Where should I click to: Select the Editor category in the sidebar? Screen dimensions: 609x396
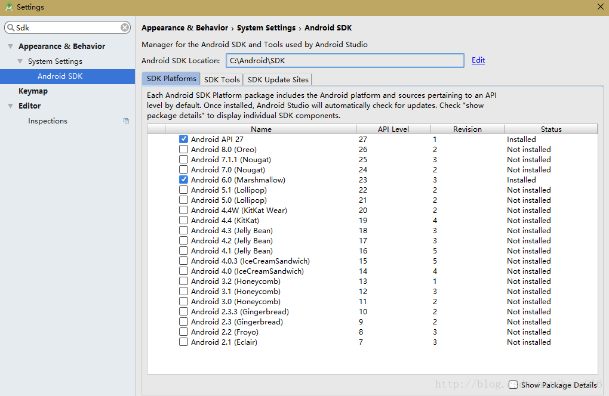[29, 106]
